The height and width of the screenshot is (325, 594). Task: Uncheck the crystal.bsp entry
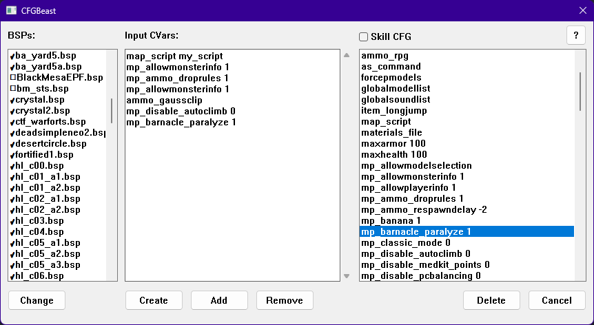click(x=12, y=100)
